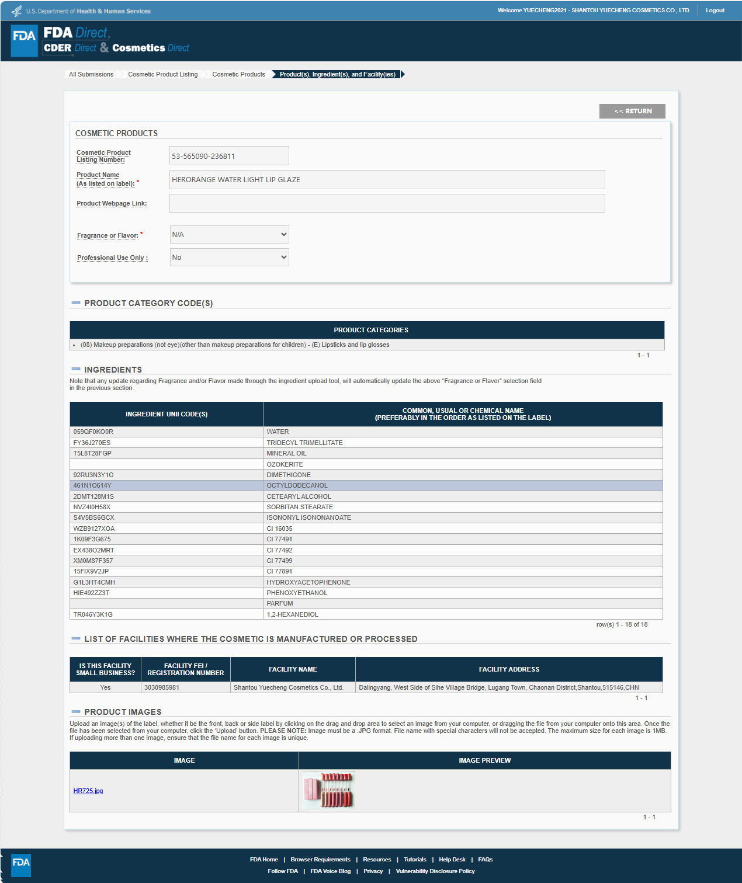Click the HHS eagle icon at top
Viewport: 742px width, 883px height.
click(17, 11)
